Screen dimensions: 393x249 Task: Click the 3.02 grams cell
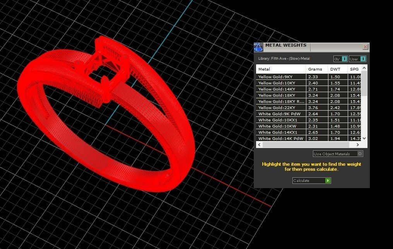click(317, 138)
